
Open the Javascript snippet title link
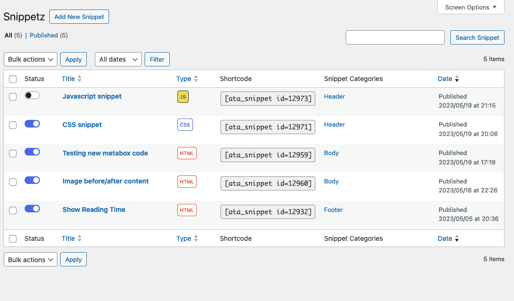pos(92,96)
